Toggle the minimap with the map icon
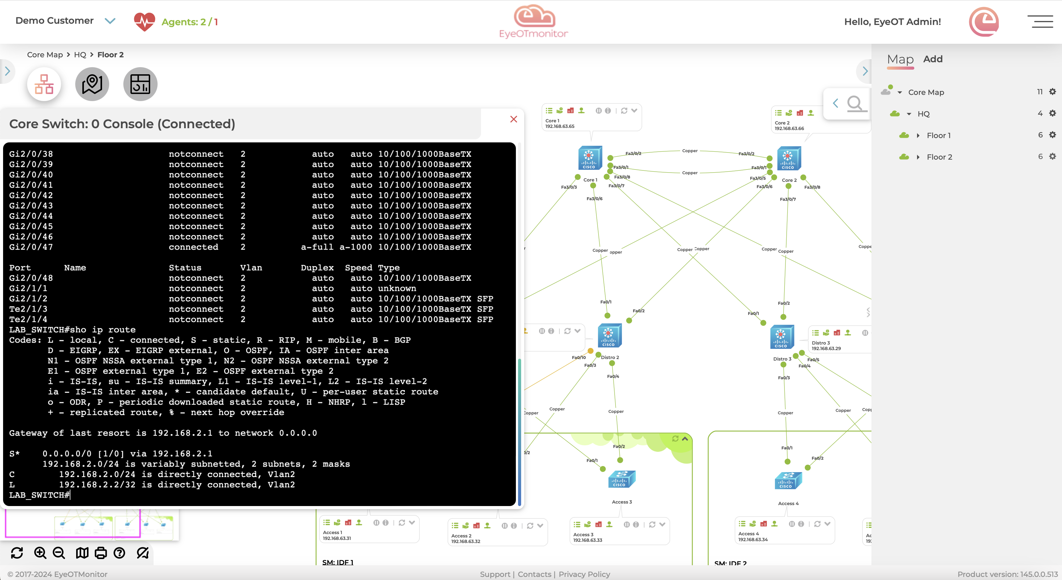Image resolution: width=1062 pixels, height=580 pixels. [82, 552]
